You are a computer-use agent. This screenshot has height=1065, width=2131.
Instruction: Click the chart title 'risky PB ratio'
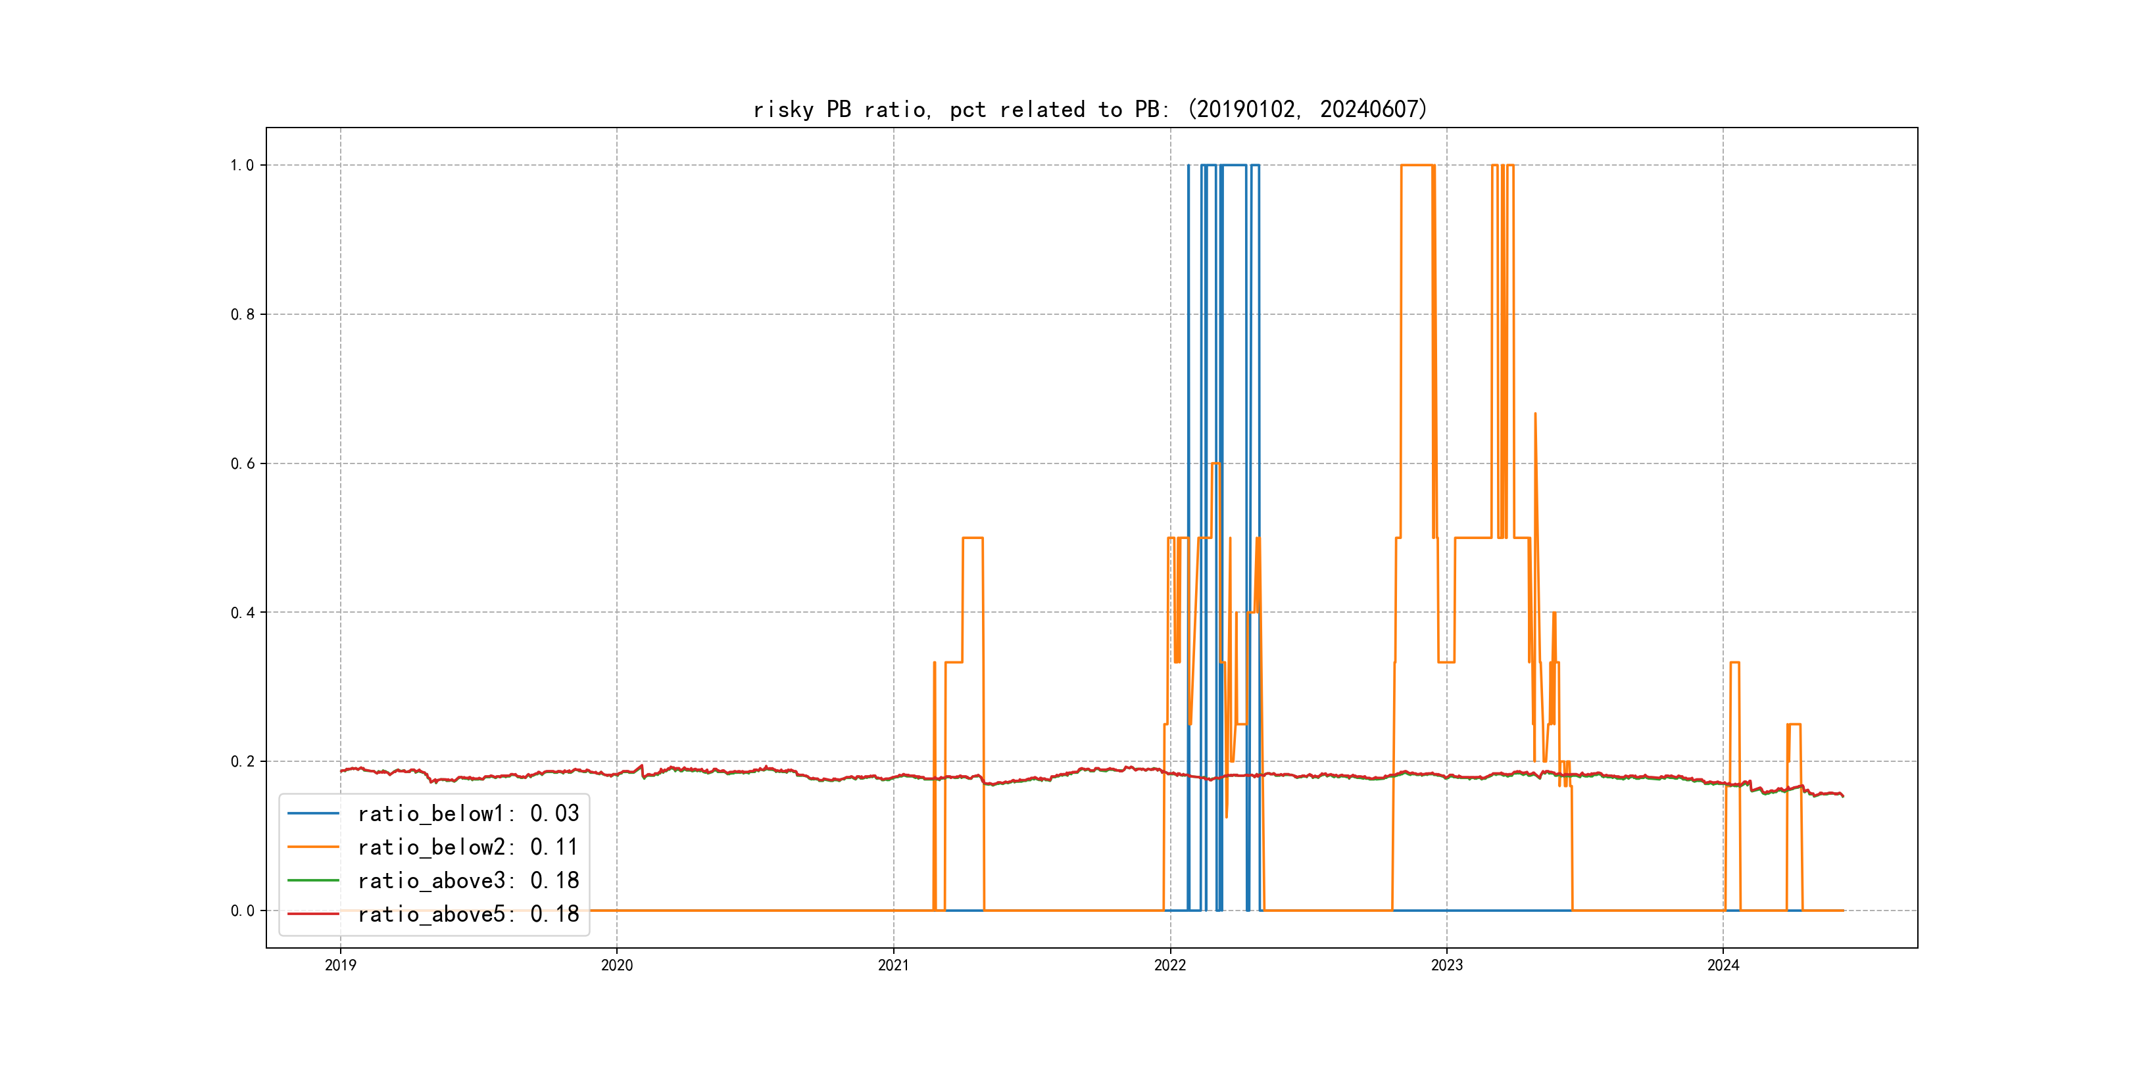(1090, 110)
